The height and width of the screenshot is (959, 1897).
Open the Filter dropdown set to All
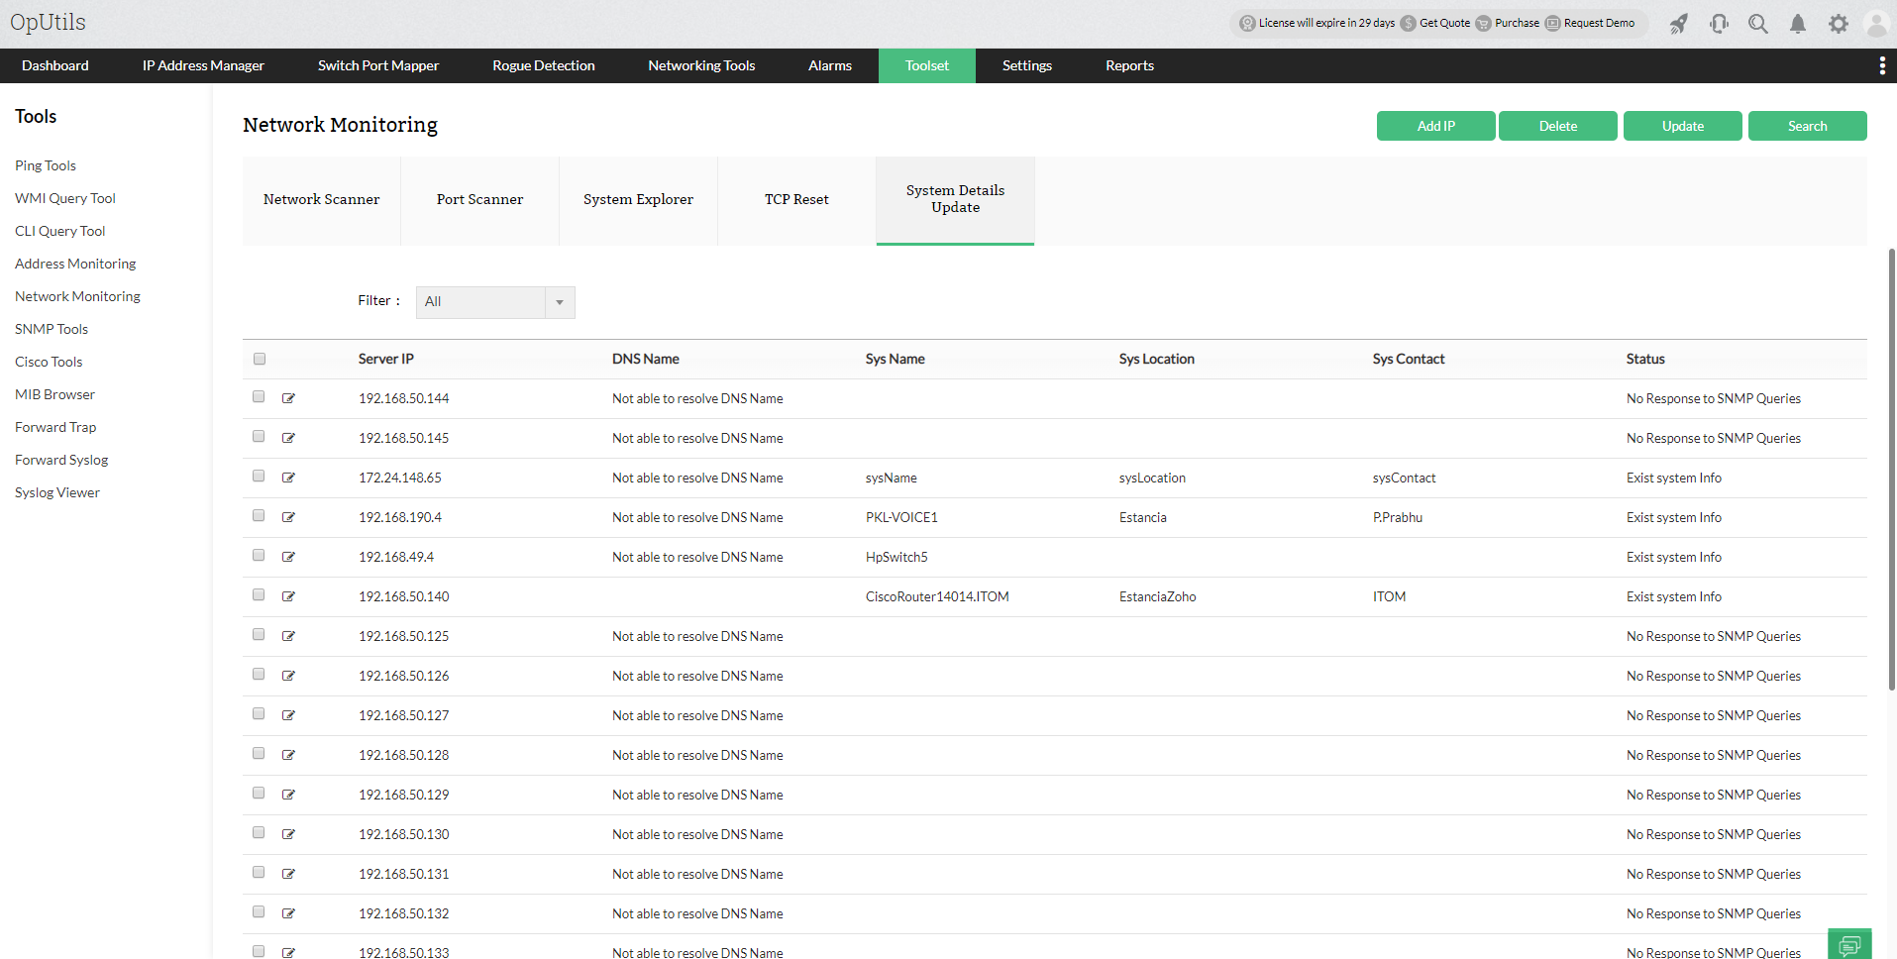494,301
